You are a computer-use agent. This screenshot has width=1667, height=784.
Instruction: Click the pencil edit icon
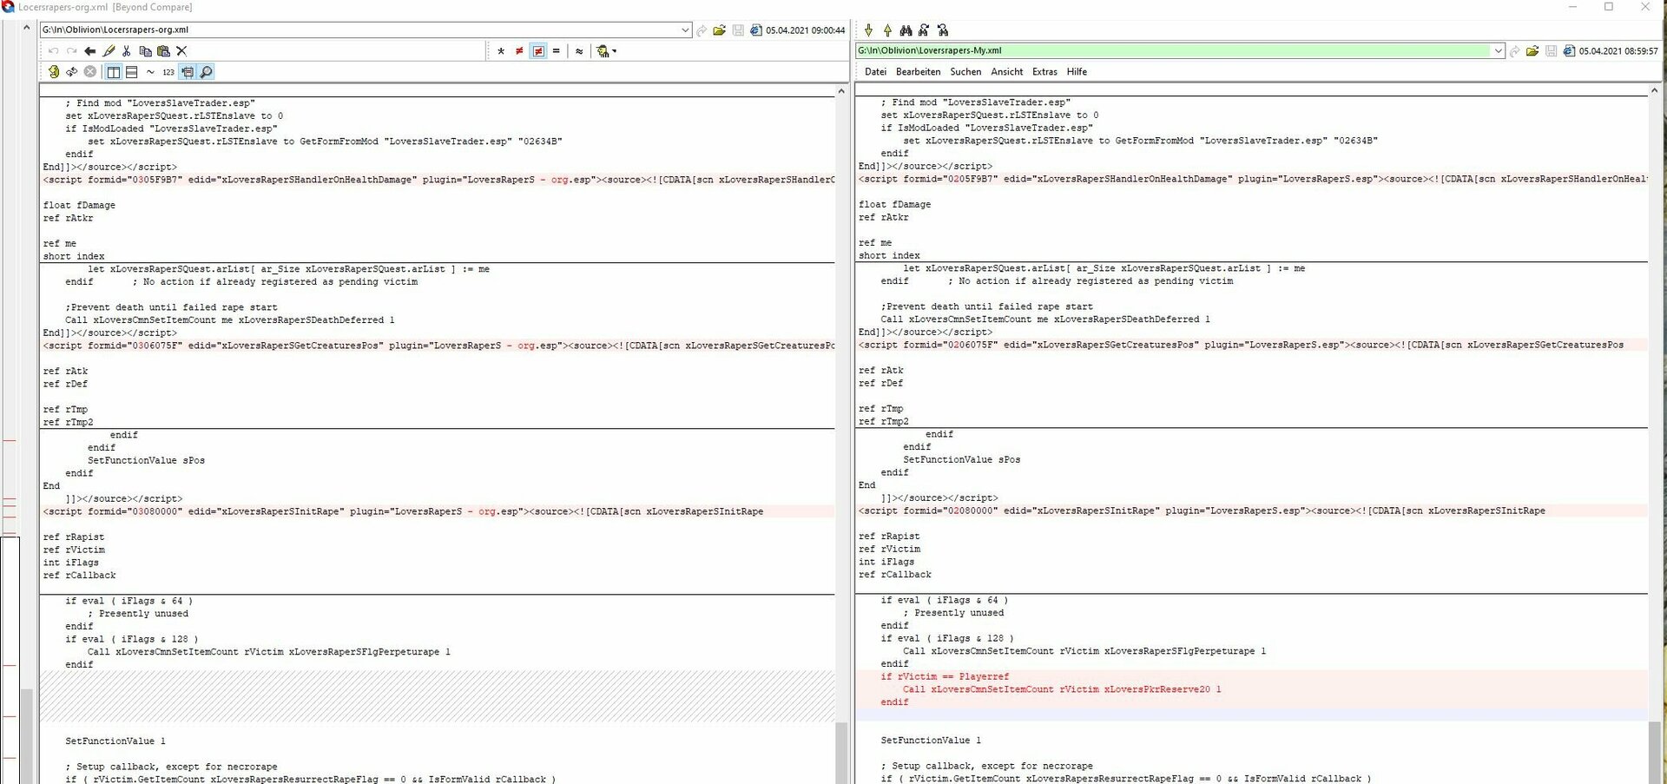[109, 51]
